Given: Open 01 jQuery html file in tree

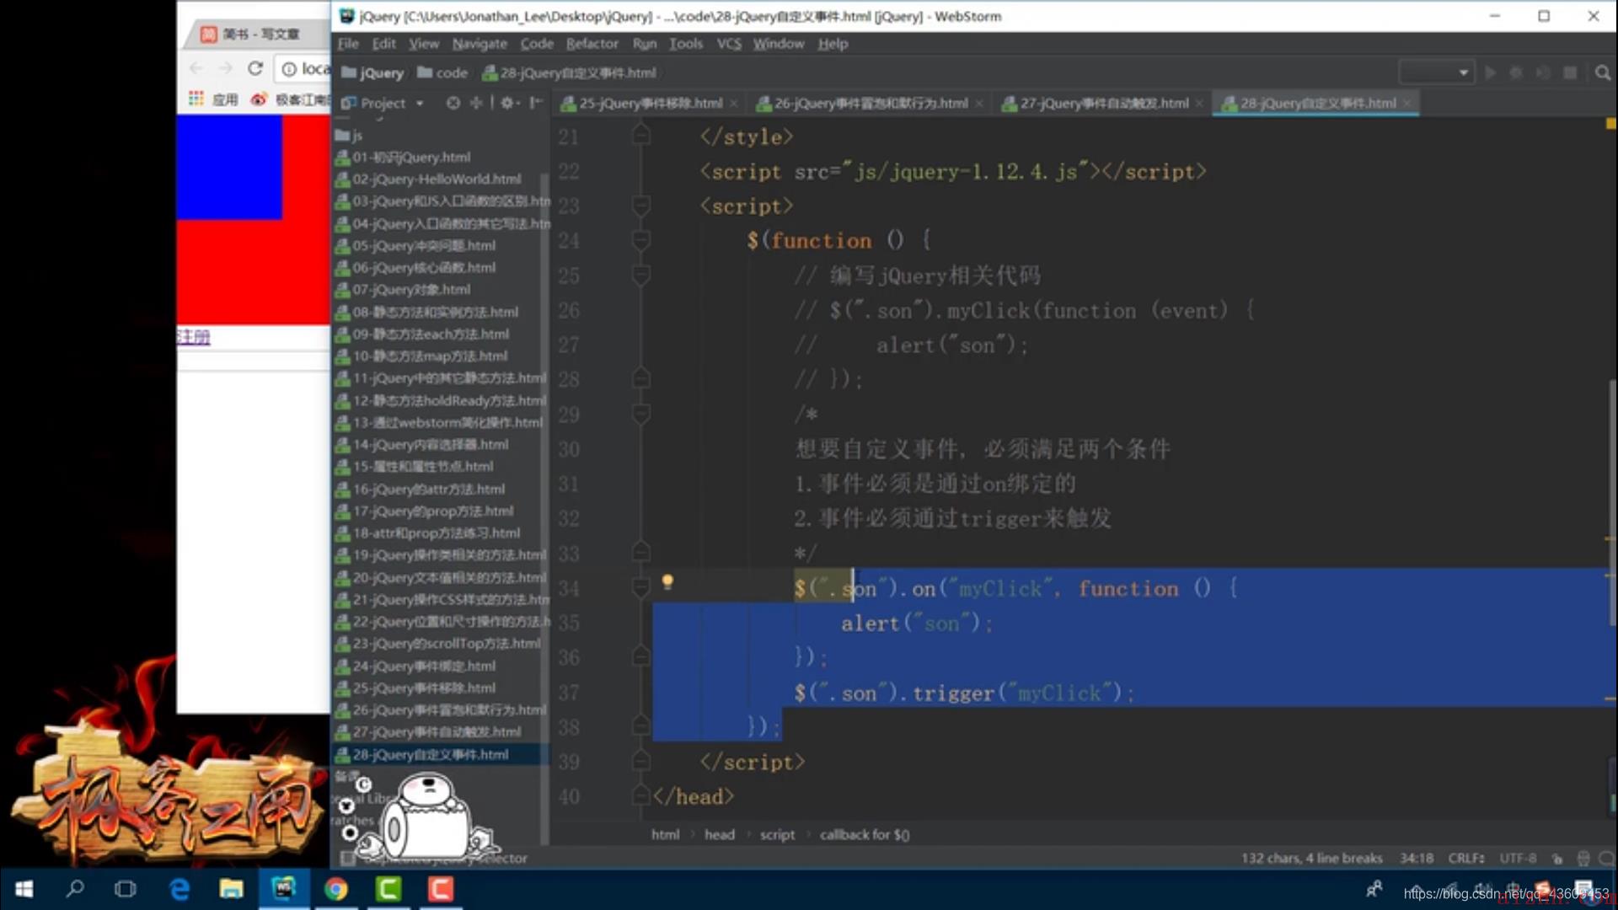Looking at the screenshot, I should (403, 158).
